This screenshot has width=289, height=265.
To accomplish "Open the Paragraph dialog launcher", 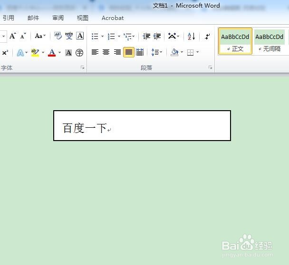I will click(210, 67).
